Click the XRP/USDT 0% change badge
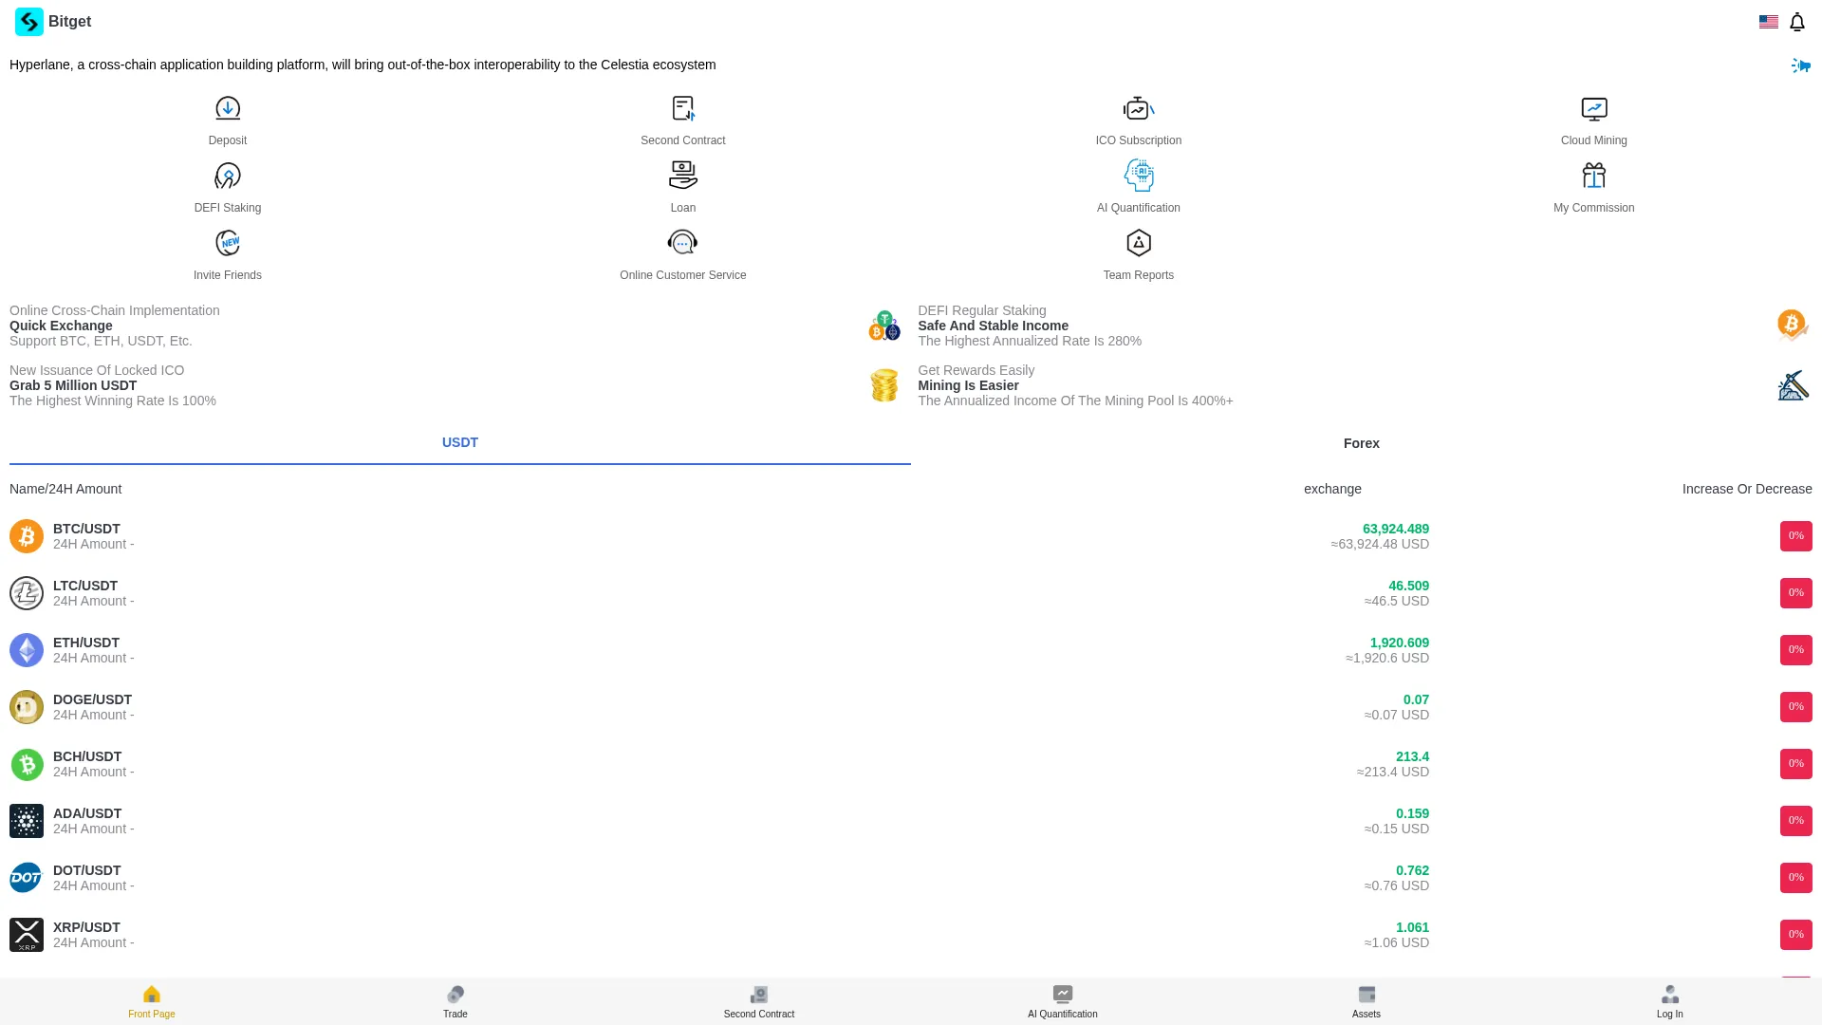The image size is (1822, 1025). (x=1796, y=935)
